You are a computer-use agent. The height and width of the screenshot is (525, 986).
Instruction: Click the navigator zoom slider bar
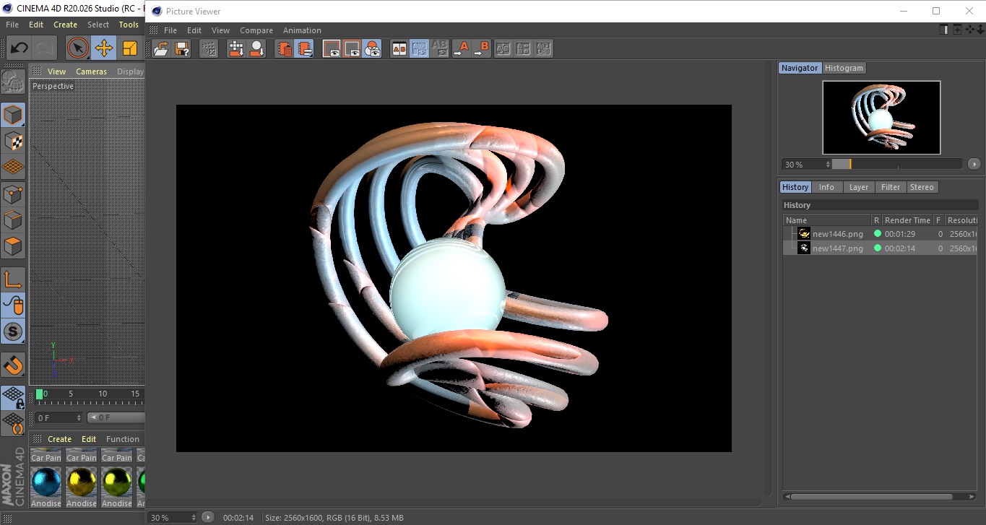point(896,165)
